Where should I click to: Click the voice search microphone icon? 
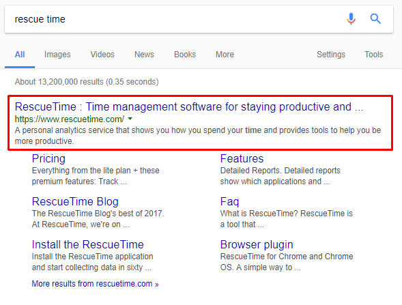pyautogui.click(x=351, y=18)
